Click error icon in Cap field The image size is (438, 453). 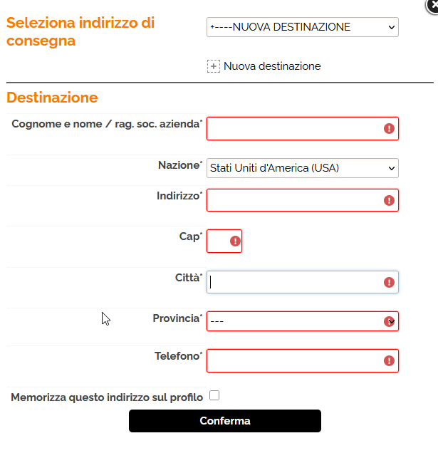click(x=235, y=241)
